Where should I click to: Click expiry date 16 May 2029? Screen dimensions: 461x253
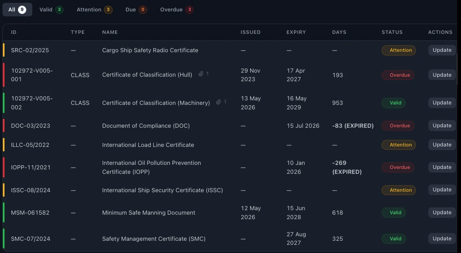pos(297,103)
